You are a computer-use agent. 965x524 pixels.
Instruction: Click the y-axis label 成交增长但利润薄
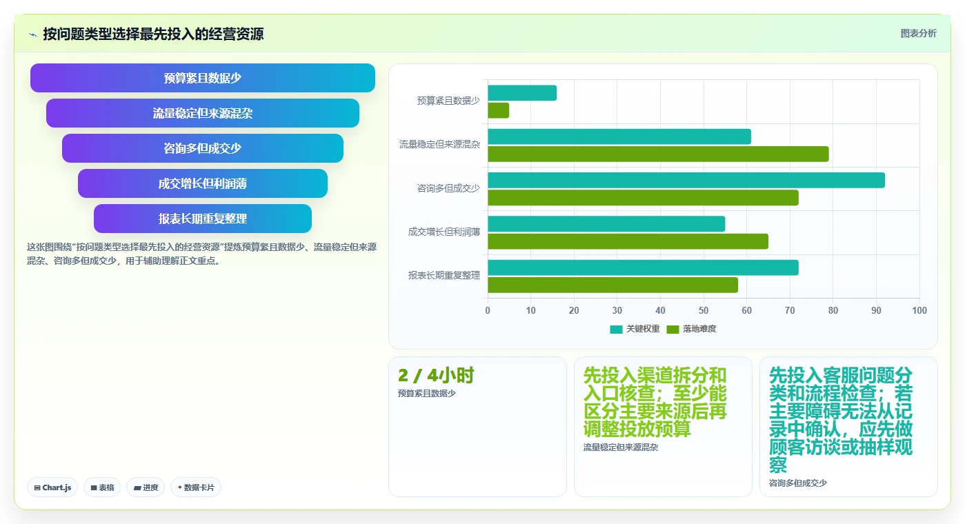point(444,232)
